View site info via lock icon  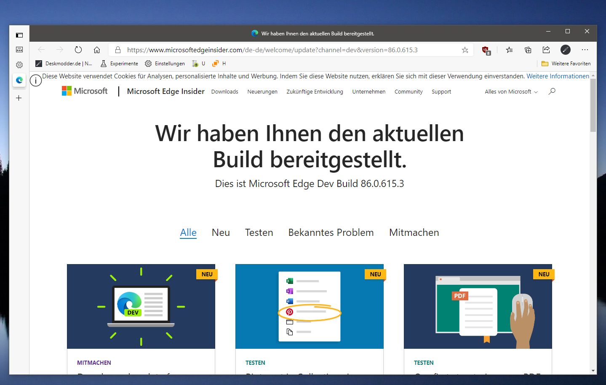(x=118, y=50)
